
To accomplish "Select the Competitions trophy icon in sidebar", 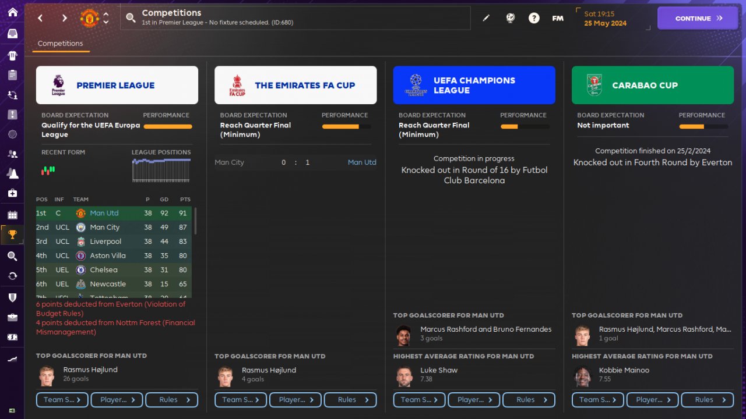I will coord(12,235).
